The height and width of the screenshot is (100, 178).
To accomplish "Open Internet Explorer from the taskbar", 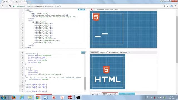I will (22, 97).
